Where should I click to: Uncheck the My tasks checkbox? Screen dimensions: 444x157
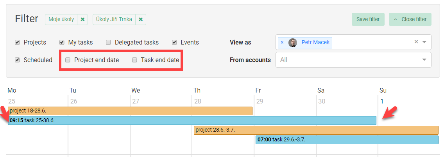pyautogui.click(x=62, y=43)
